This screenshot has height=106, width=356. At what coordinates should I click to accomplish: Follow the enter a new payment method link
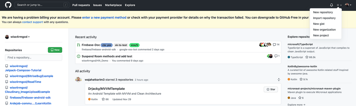pyautogui.click(x=104, y=17)
